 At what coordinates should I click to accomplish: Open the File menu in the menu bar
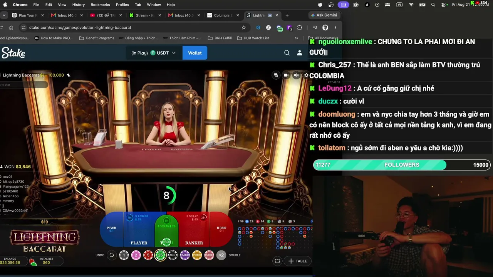[x=36, y=5]
